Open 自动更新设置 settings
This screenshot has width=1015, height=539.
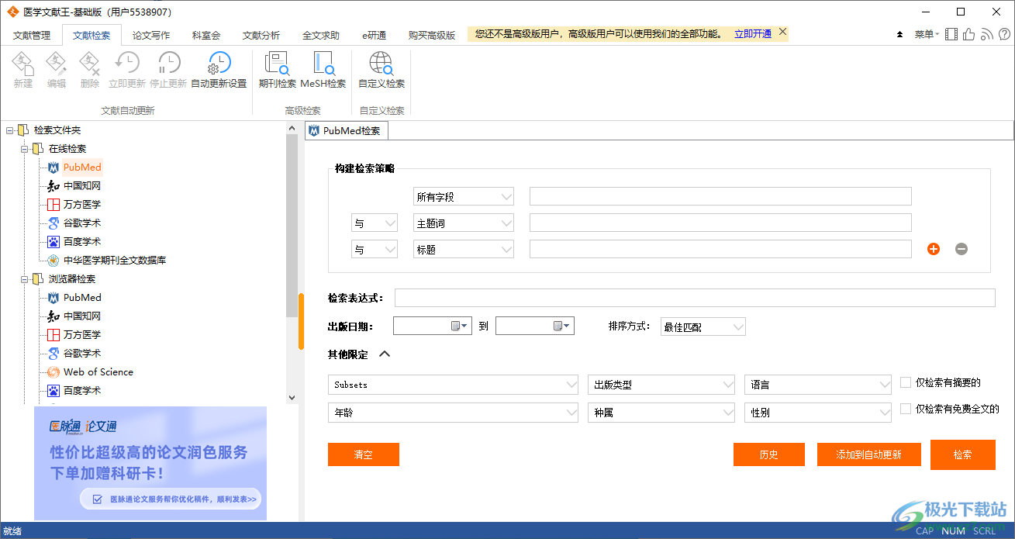click(x=218, y=70)
